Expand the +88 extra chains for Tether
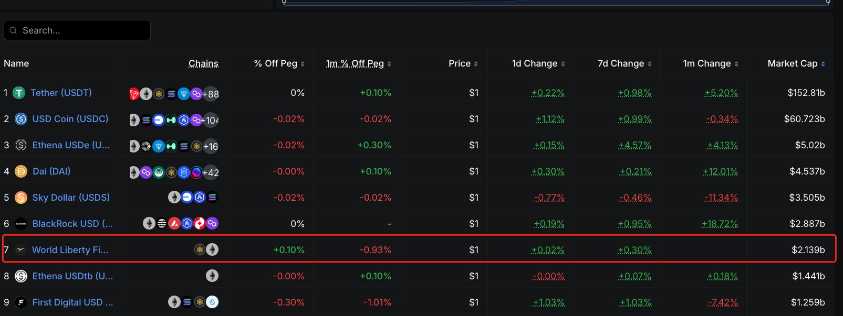The height and width of the screenshot is (316, 843). point(210,94)
